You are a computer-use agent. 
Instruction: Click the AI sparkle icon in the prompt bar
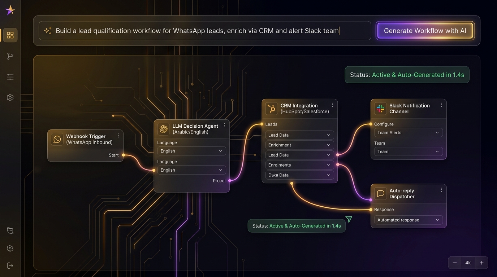click(48, 31)
